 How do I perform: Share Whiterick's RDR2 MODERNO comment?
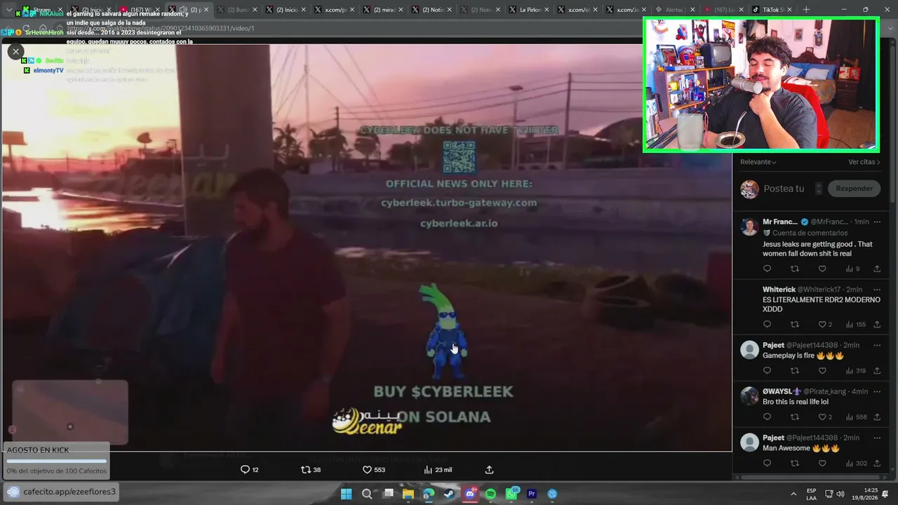[x=877, y=324]
